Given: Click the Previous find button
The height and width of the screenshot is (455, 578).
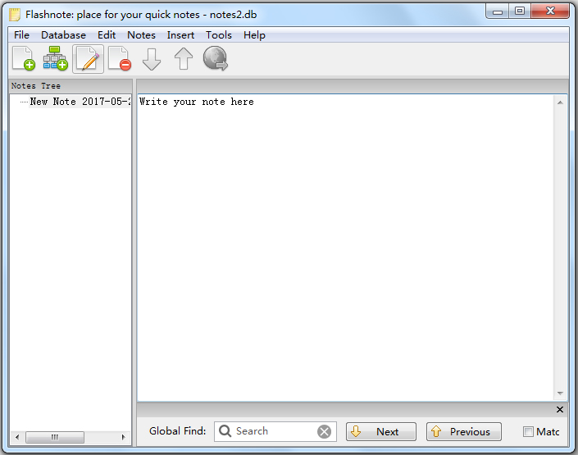Looking at the screenshot, I should coord(464,431).
